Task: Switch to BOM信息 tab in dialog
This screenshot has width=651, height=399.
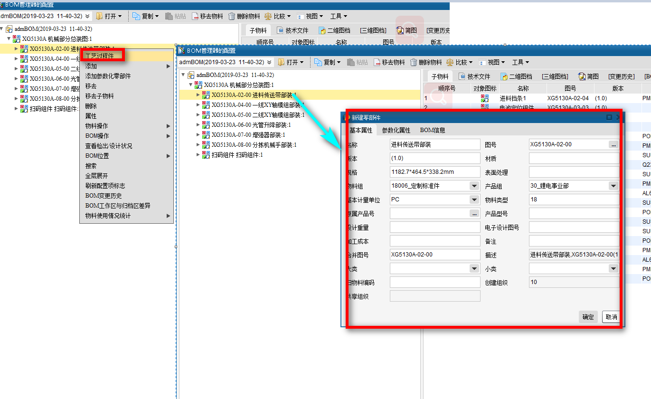Action: click(433, 130)
